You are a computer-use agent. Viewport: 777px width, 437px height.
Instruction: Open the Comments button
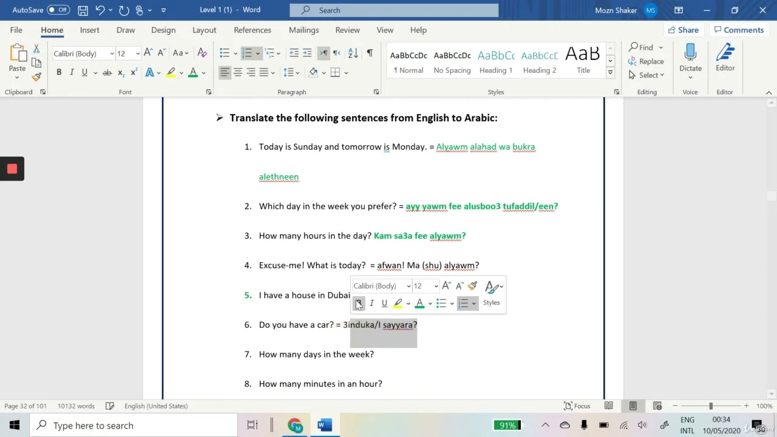(x=738, y=30)
